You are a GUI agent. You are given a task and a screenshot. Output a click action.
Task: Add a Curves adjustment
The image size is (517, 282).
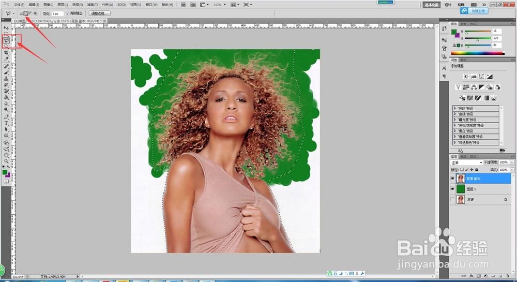click(x=482, y=77)
